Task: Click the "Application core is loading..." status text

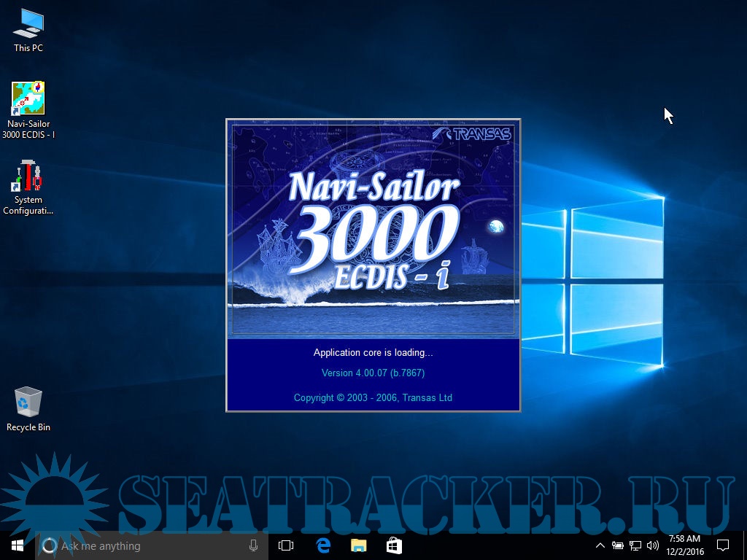Action: coord(373,353)
